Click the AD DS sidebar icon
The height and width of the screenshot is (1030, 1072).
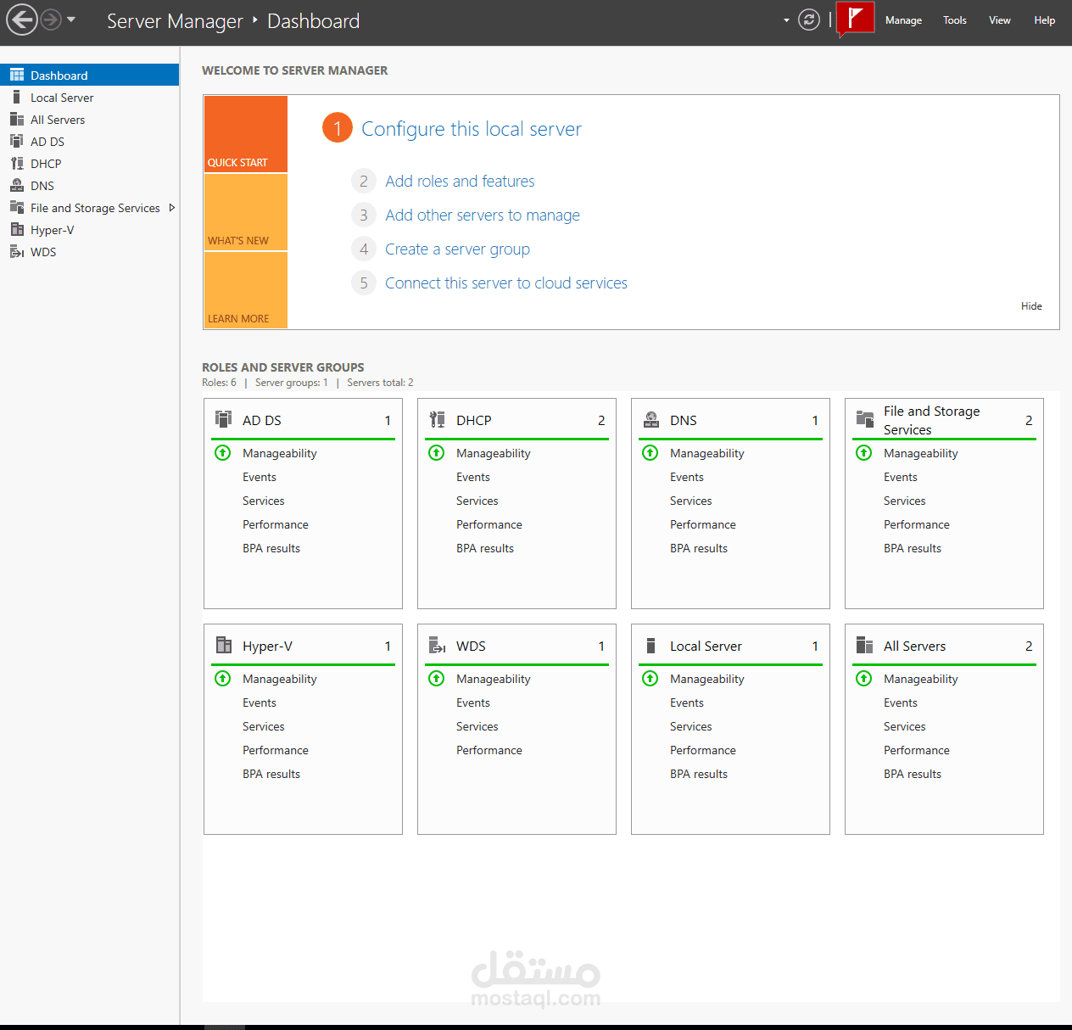coord(17,142)
